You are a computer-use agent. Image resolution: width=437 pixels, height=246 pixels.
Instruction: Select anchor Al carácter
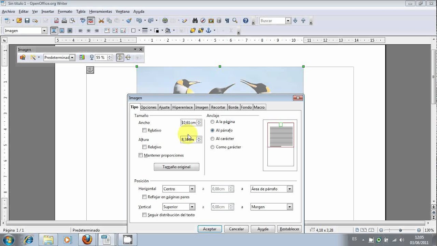coord(212,139)
